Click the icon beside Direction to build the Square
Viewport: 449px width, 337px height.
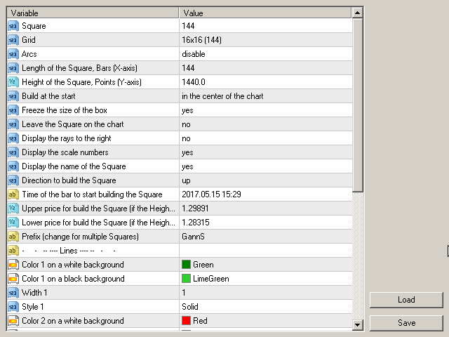pyautogui.click(x=13, y=180)
